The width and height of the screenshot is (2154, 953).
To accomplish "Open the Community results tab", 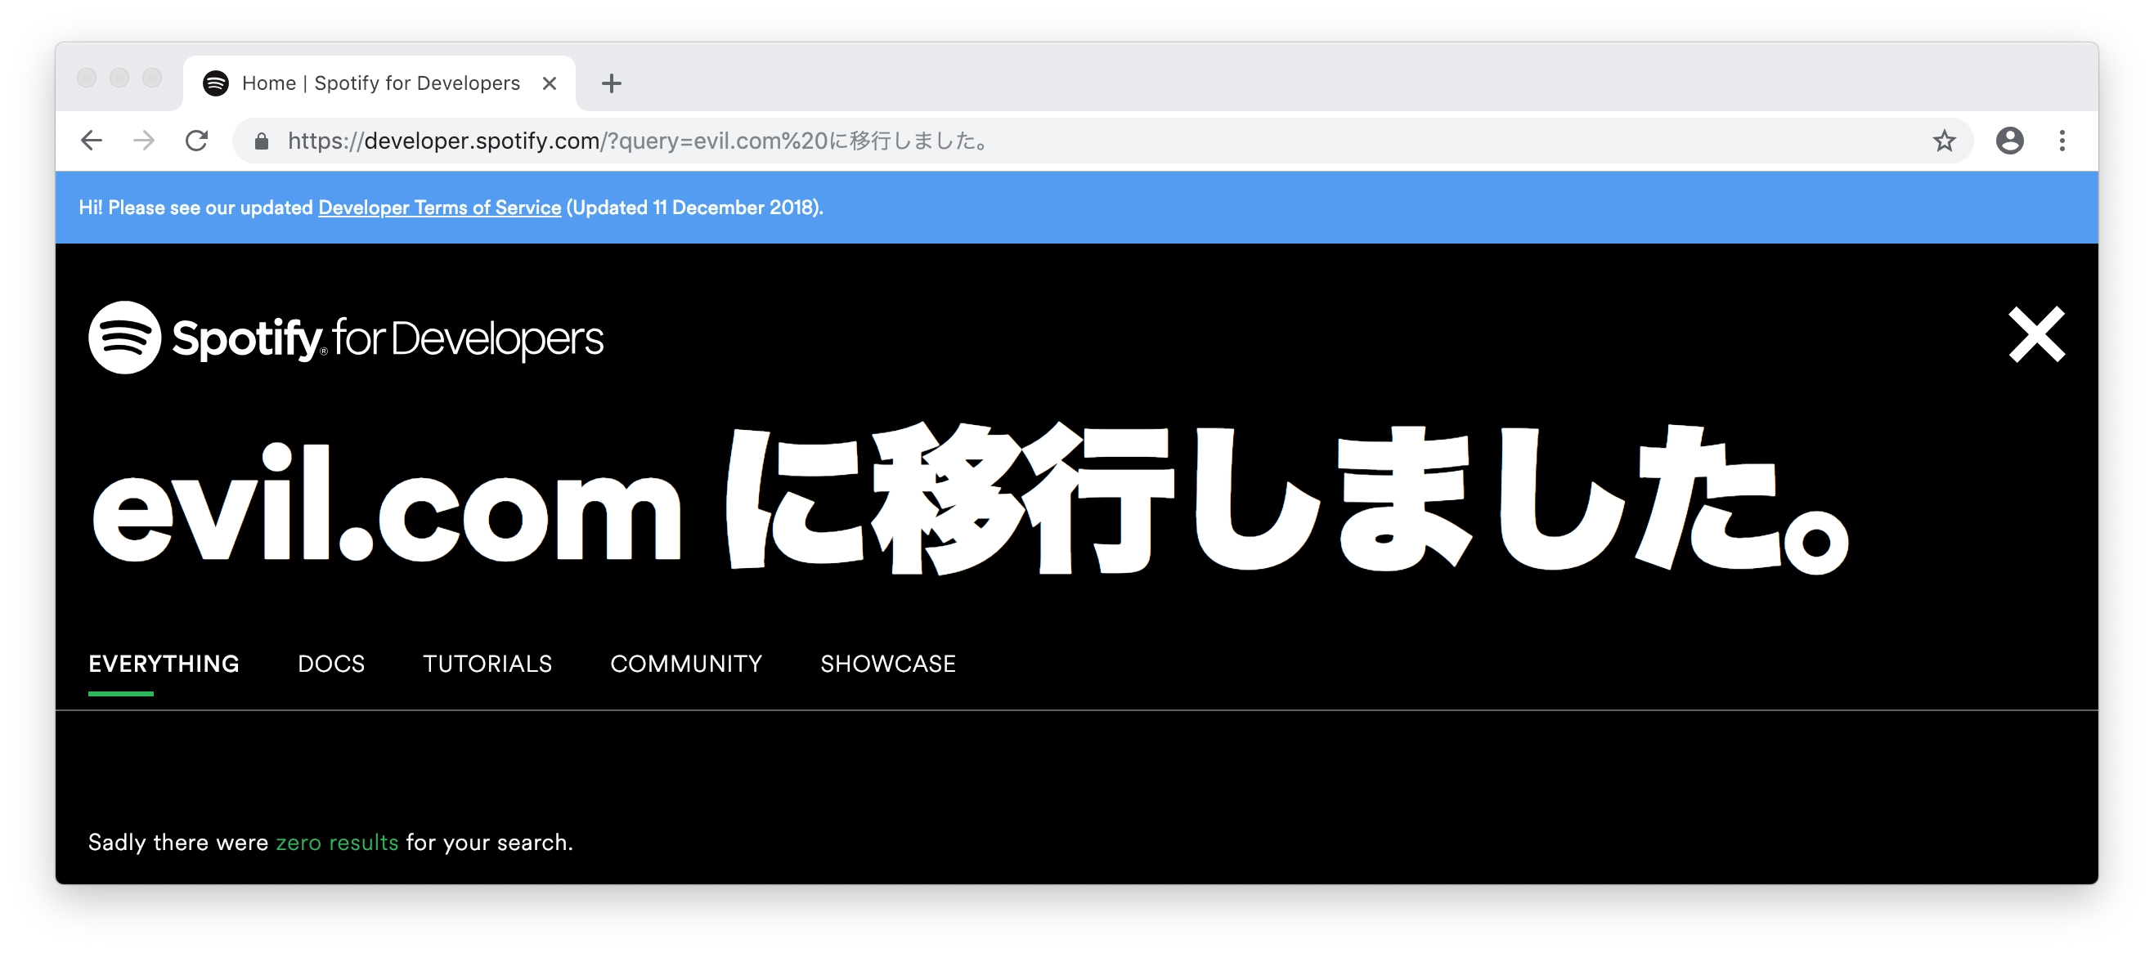I will pos(685,664).
